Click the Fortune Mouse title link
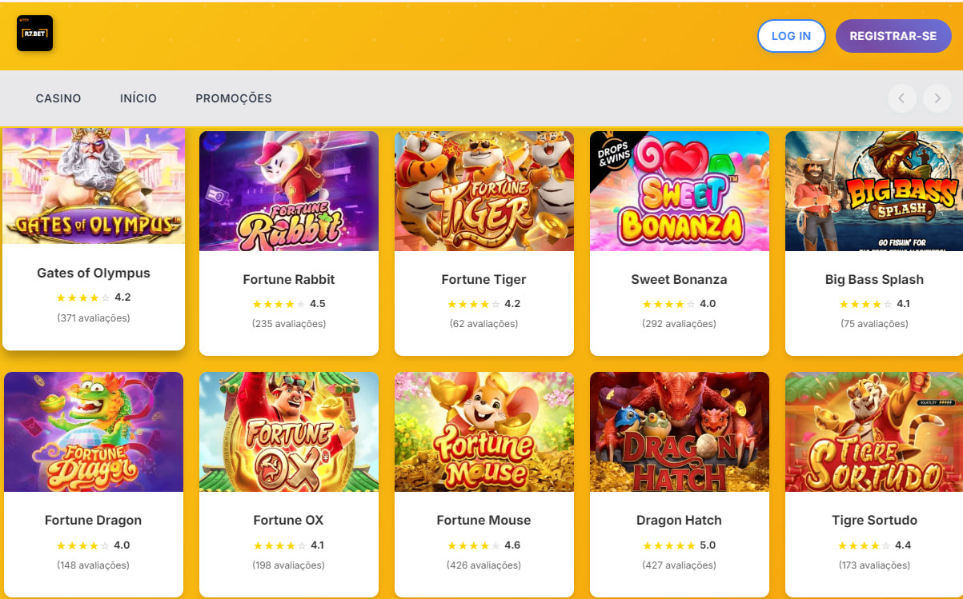This screenshot has width=963, height=599. (x=484, y=520)
